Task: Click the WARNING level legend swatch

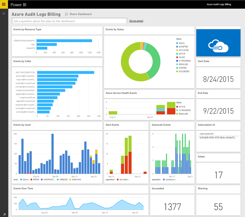Action: tap(70, 179)
